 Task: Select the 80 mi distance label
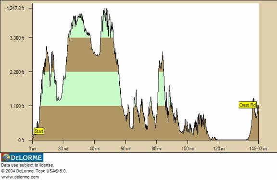[156, 149]
